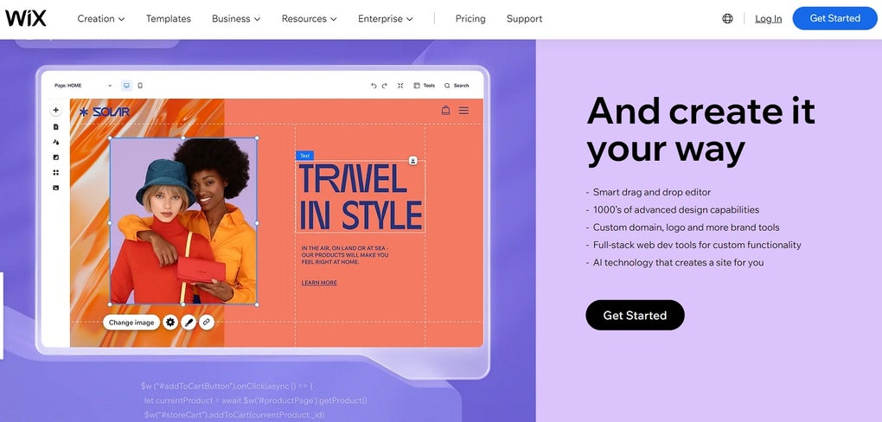
Task: Click the Wix logo
Action: (26, 18)
